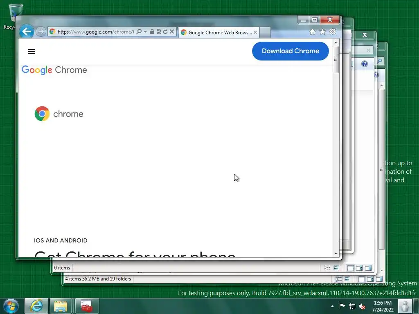
Task: Go back in Internet Explorer
Action: [27, 31]
